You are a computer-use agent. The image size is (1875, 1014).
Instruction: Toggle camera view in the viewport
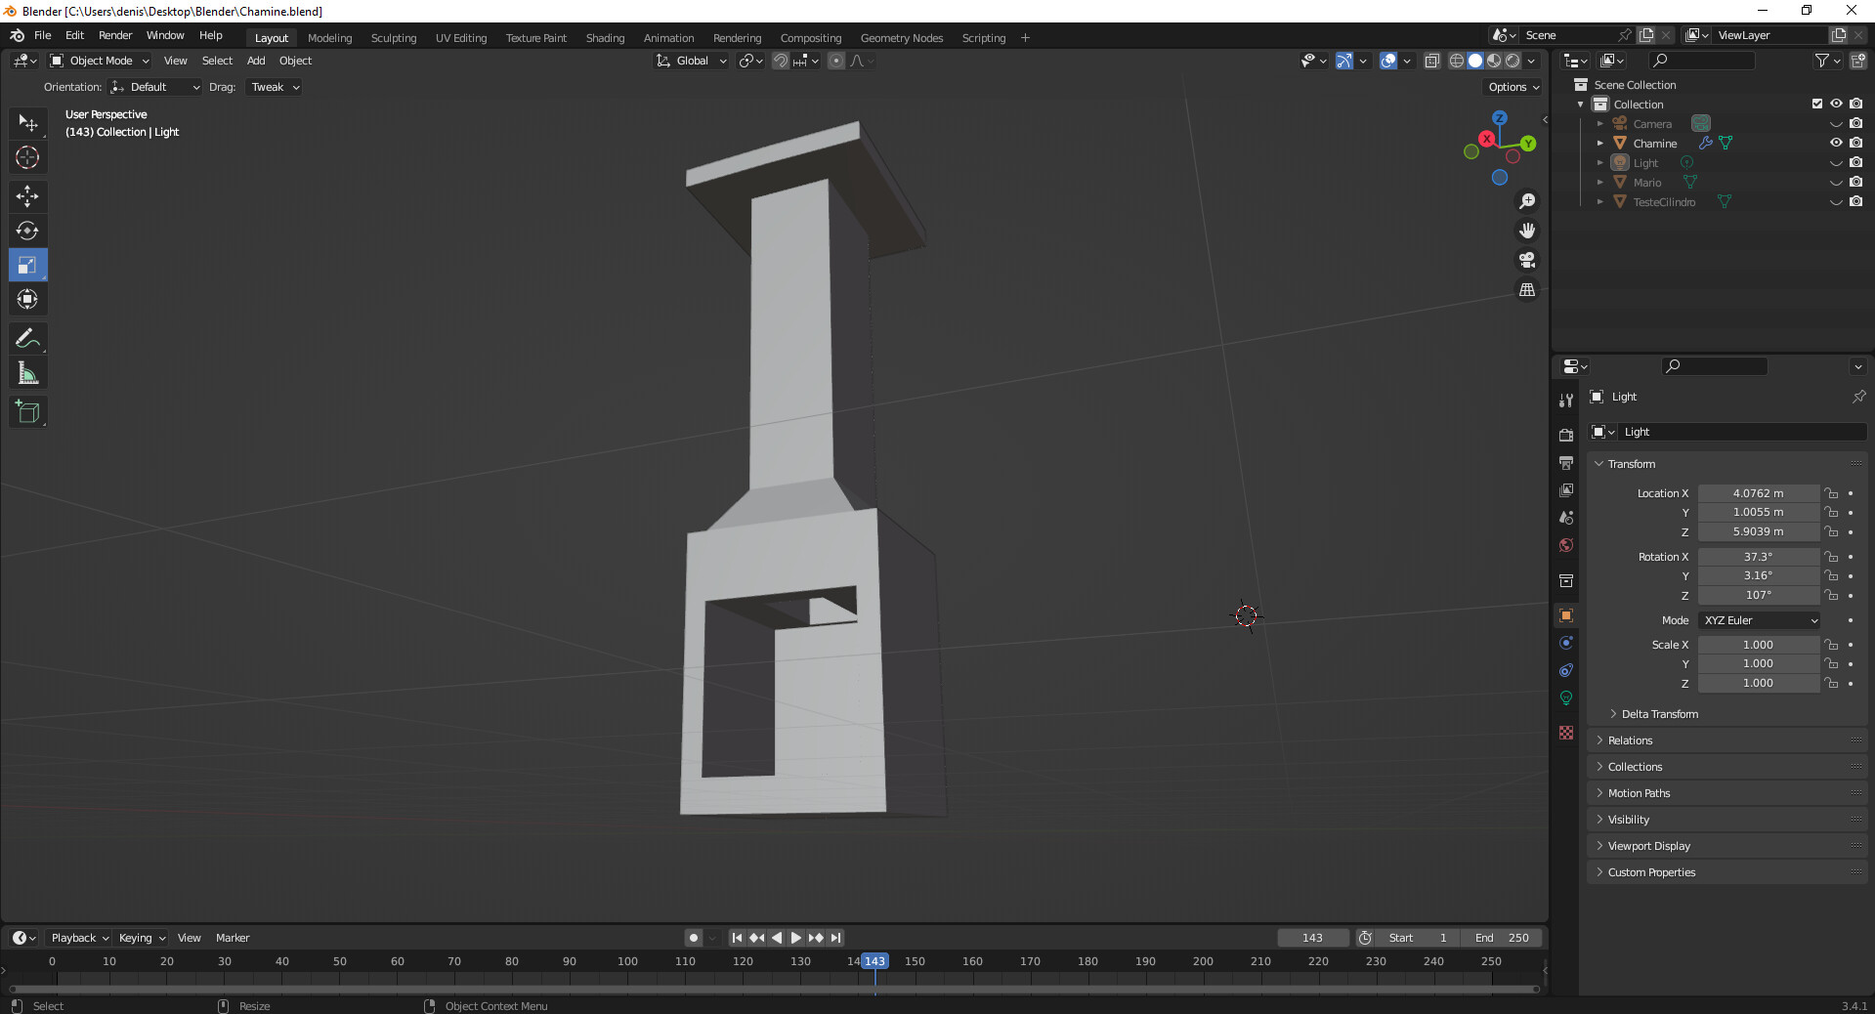(1526, 260)
